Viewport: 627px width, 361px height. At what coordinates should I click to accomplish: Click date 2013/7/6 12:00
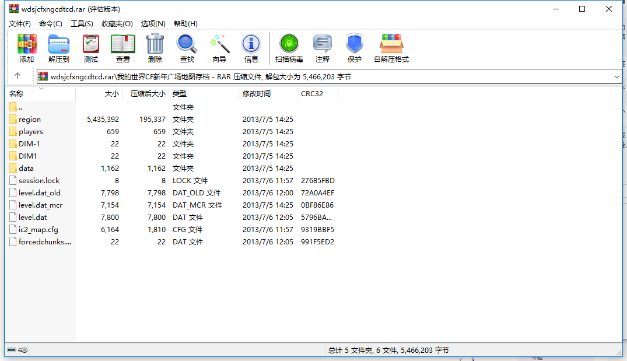point(268,192)
